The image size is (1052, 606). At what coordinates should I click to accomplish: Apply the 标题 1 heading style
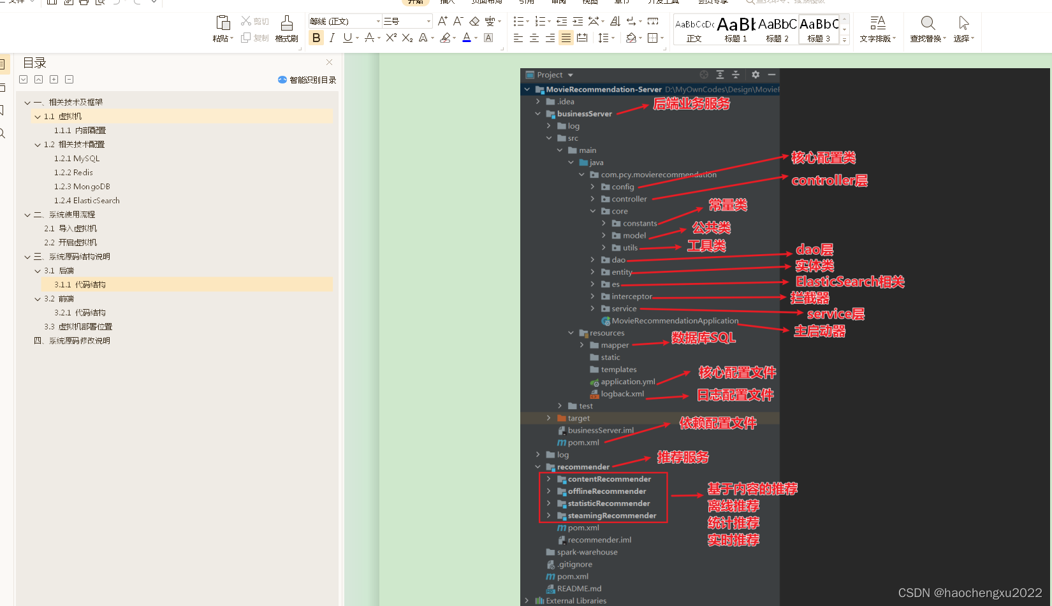(736, 30)
